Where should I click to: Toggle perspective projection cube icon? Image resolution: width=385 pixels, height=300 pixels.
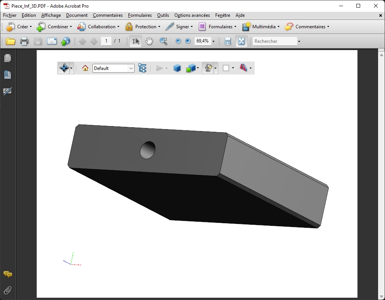tap(177, 68)
